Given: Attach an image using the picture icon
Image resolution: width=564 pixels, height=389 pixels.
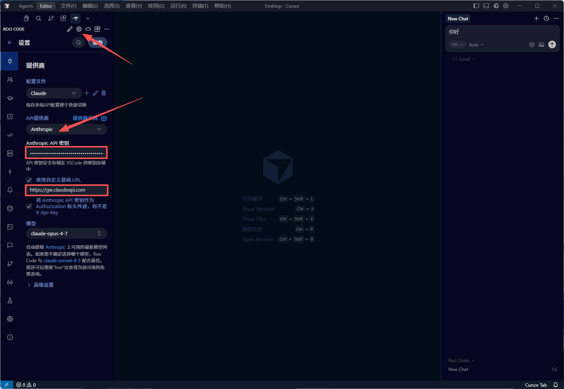Looking at the screenshot, I should (541, 45).
